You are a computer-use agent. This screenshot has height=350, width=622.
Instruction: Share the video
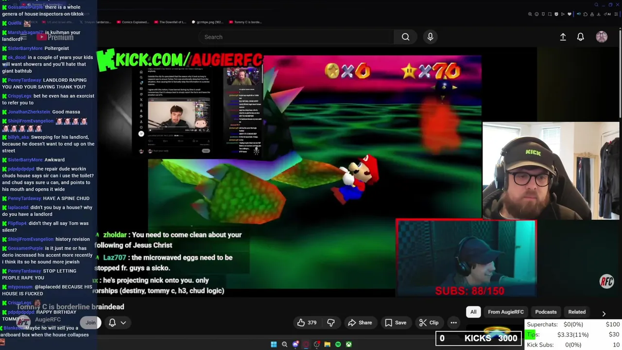point(360,322)
